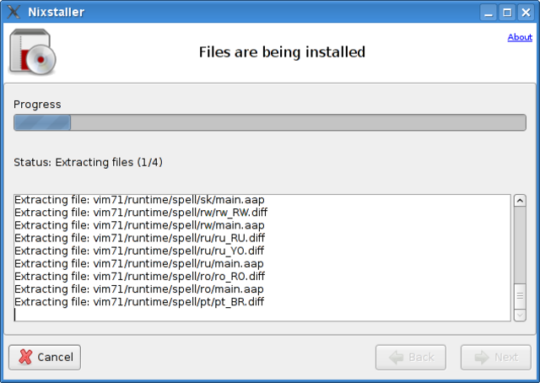The image size is (540, 383).
Task: Select the ru_YO.diff log line
Action: point(139,251)
